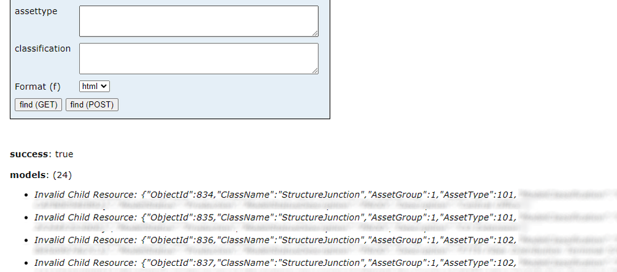Click the classification field label
Viewport: 617px width, 272px height.
coord(43,48)
